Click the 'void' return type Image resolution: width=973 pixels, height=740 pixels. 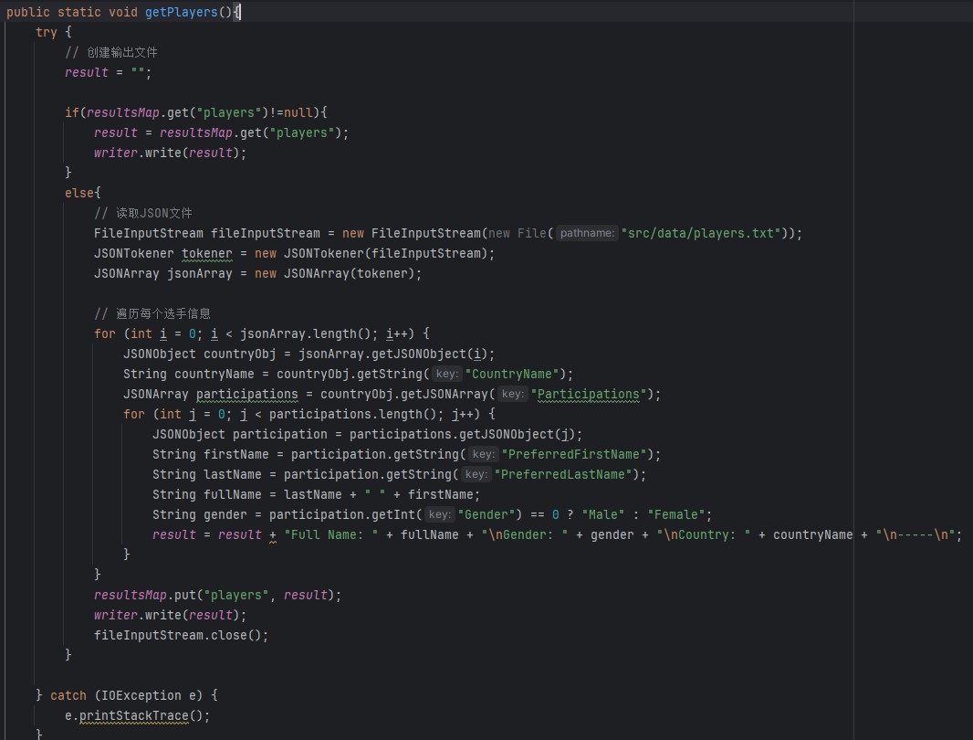click(123, 12)
